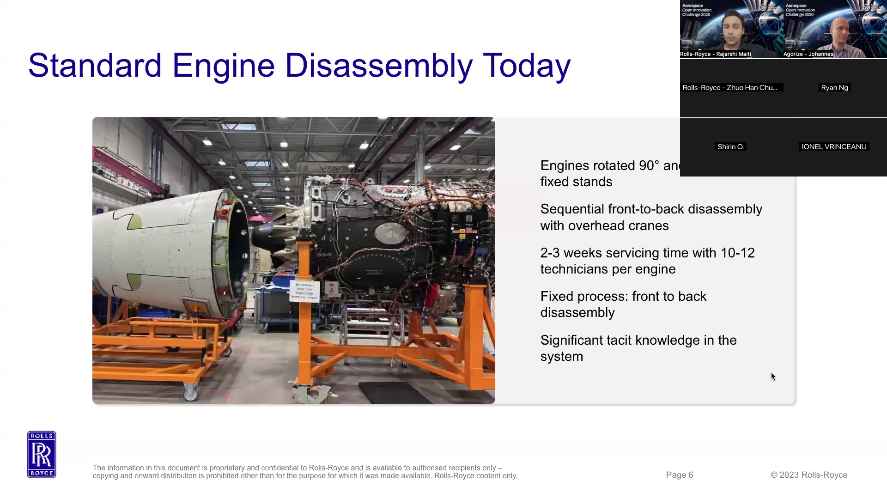Click the Aerospace Open Innovation Challenge text in Rajarshi's tile
This screenshot has height=499, width=887.
(x=697, y=10)
